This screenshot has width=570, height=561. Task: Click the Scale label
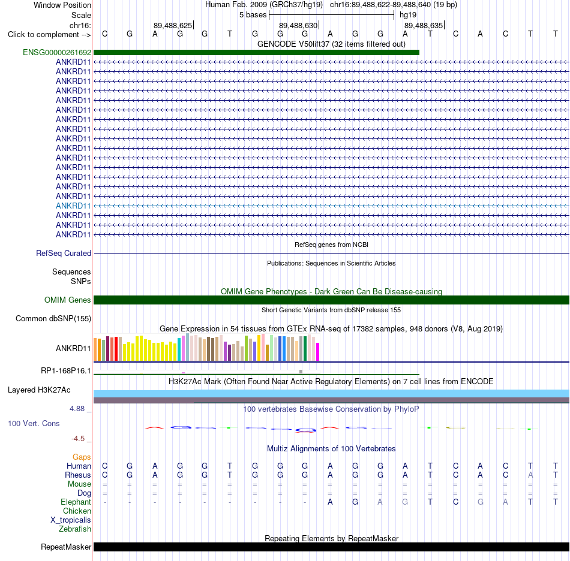pos(81,15)
